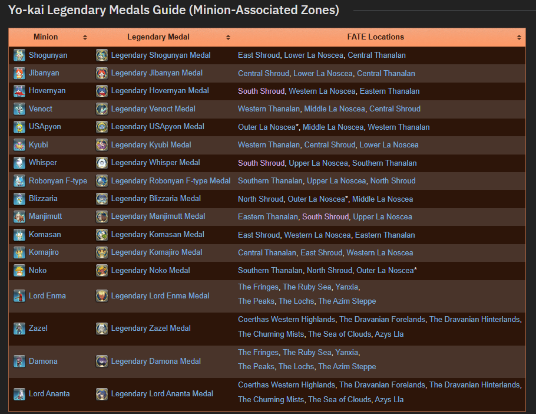Click the Damona minion icon
The width and height of the screenshot is (536, 414).
[19, 361]
